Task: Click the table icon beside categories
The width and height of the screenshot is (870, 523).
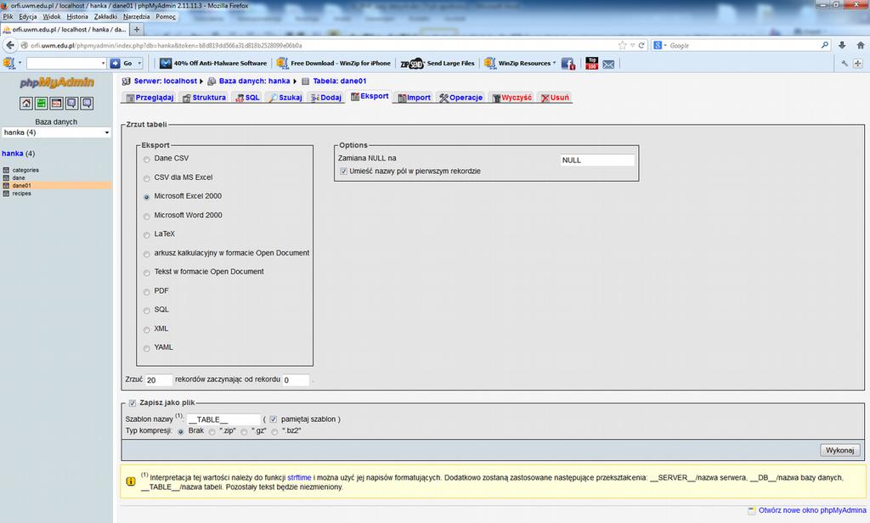Action: (x=6, y=171)
